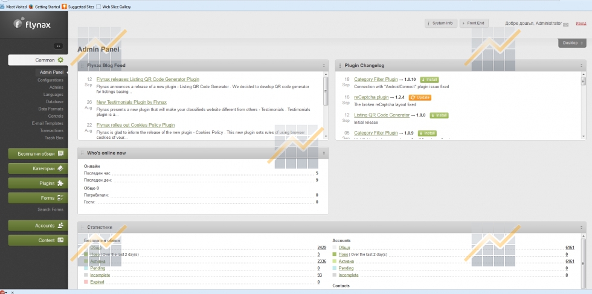The width and height of the screenshot is (592, 294).
Task: Open Category Filter Plugin 1.0.9 link
Action: pyautogui.click(x=376, y=133)
